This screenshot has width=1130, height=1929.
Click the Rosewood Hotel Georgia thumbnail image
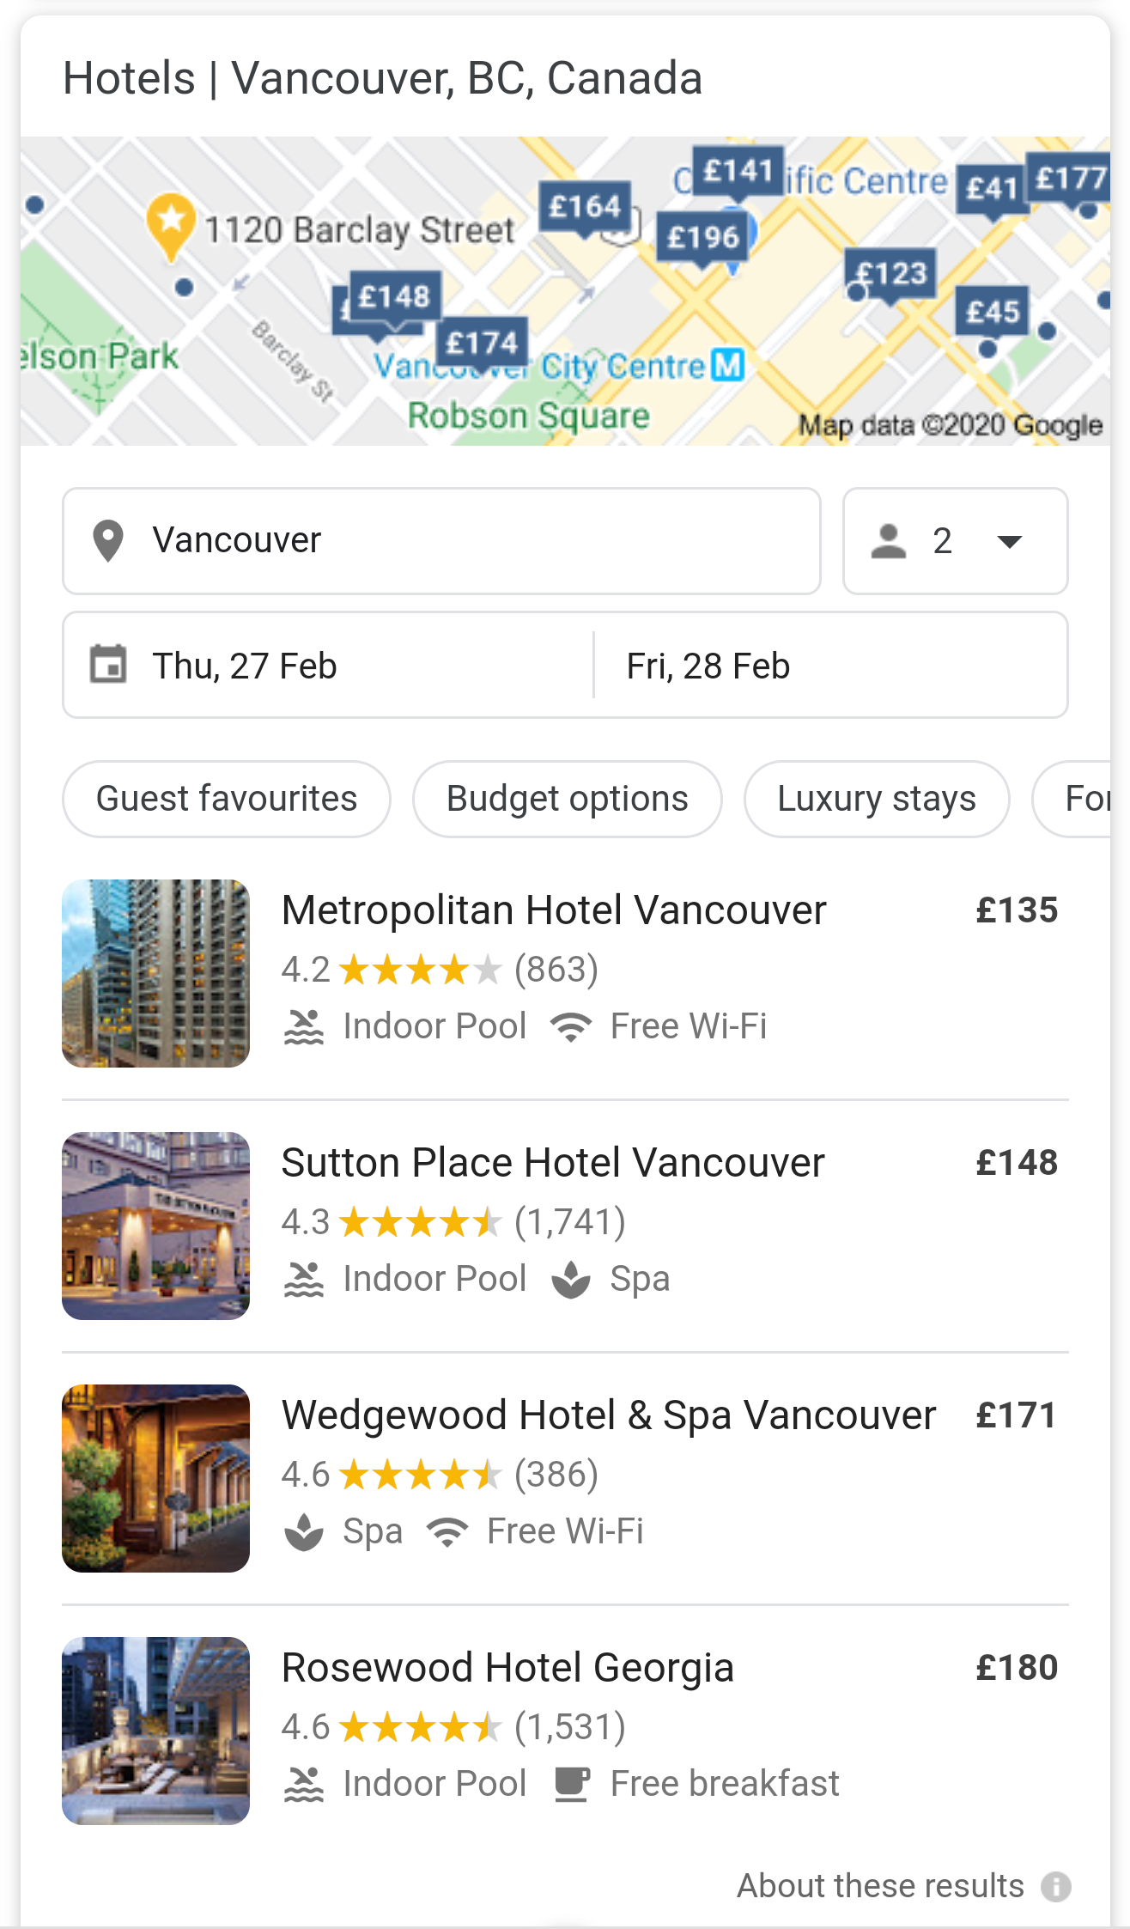pos(155,1731)
